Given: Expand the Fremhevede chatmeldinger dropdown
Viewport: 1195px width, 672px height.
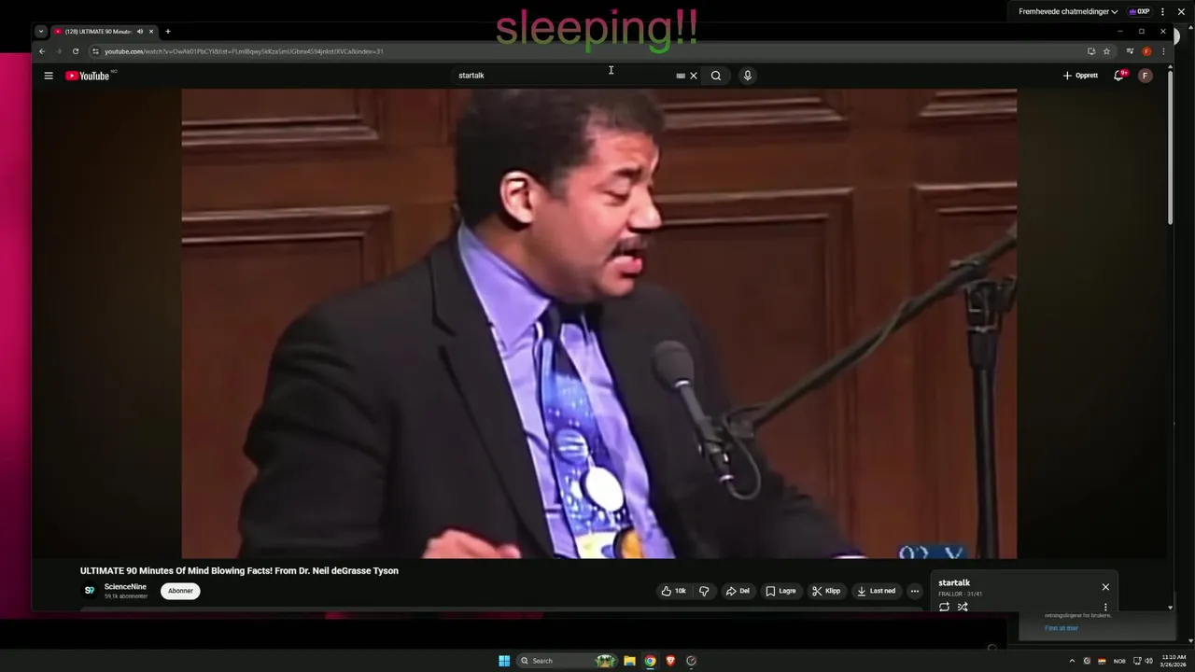Looking at the screenshot, I should point(1068,12).
